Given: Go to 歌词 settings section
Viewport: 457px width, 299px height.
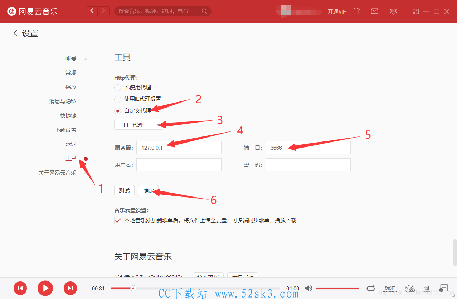Looking at the screenshot, I should [71, 144].
